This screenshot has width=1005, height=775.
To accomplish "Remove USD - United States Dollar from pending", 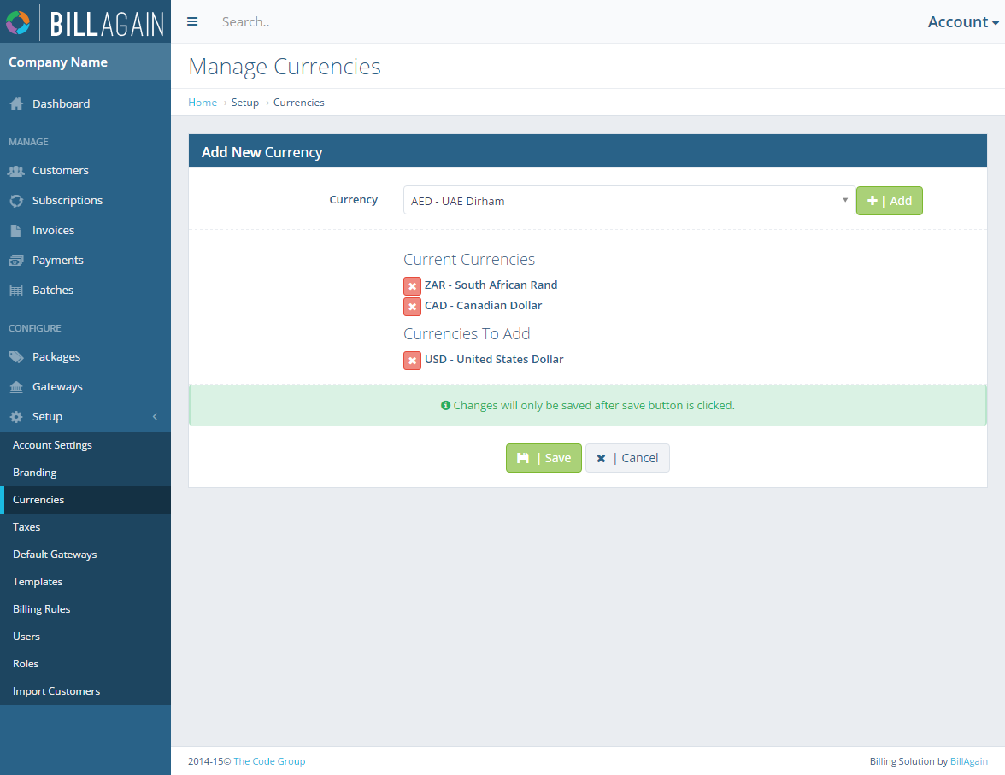I will tap(412, 361).
